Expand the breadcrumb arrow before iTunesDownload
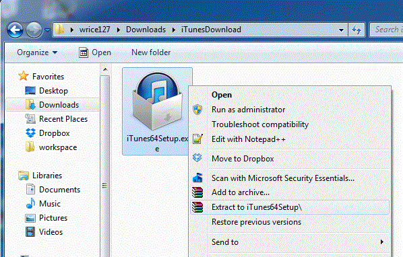Image resolution: width=403 pixels, height=257 pixels. click(x=174, y=30)
